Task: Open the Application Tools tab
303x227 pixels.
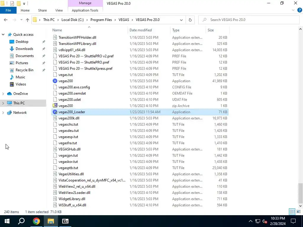Action: tap(85, 10)
